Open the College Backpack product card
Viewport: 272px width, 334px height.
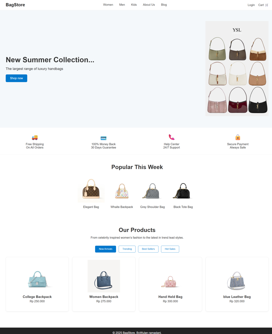(x=37, y=284)
